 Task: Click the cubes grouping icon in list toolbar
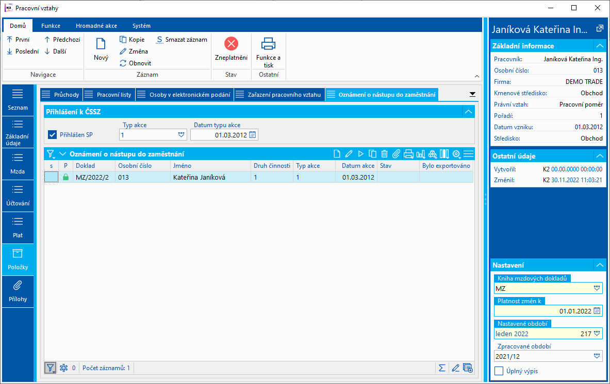pos(433,154)
